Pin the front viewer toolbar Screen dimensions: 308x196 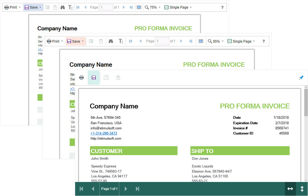coord(301,78)
